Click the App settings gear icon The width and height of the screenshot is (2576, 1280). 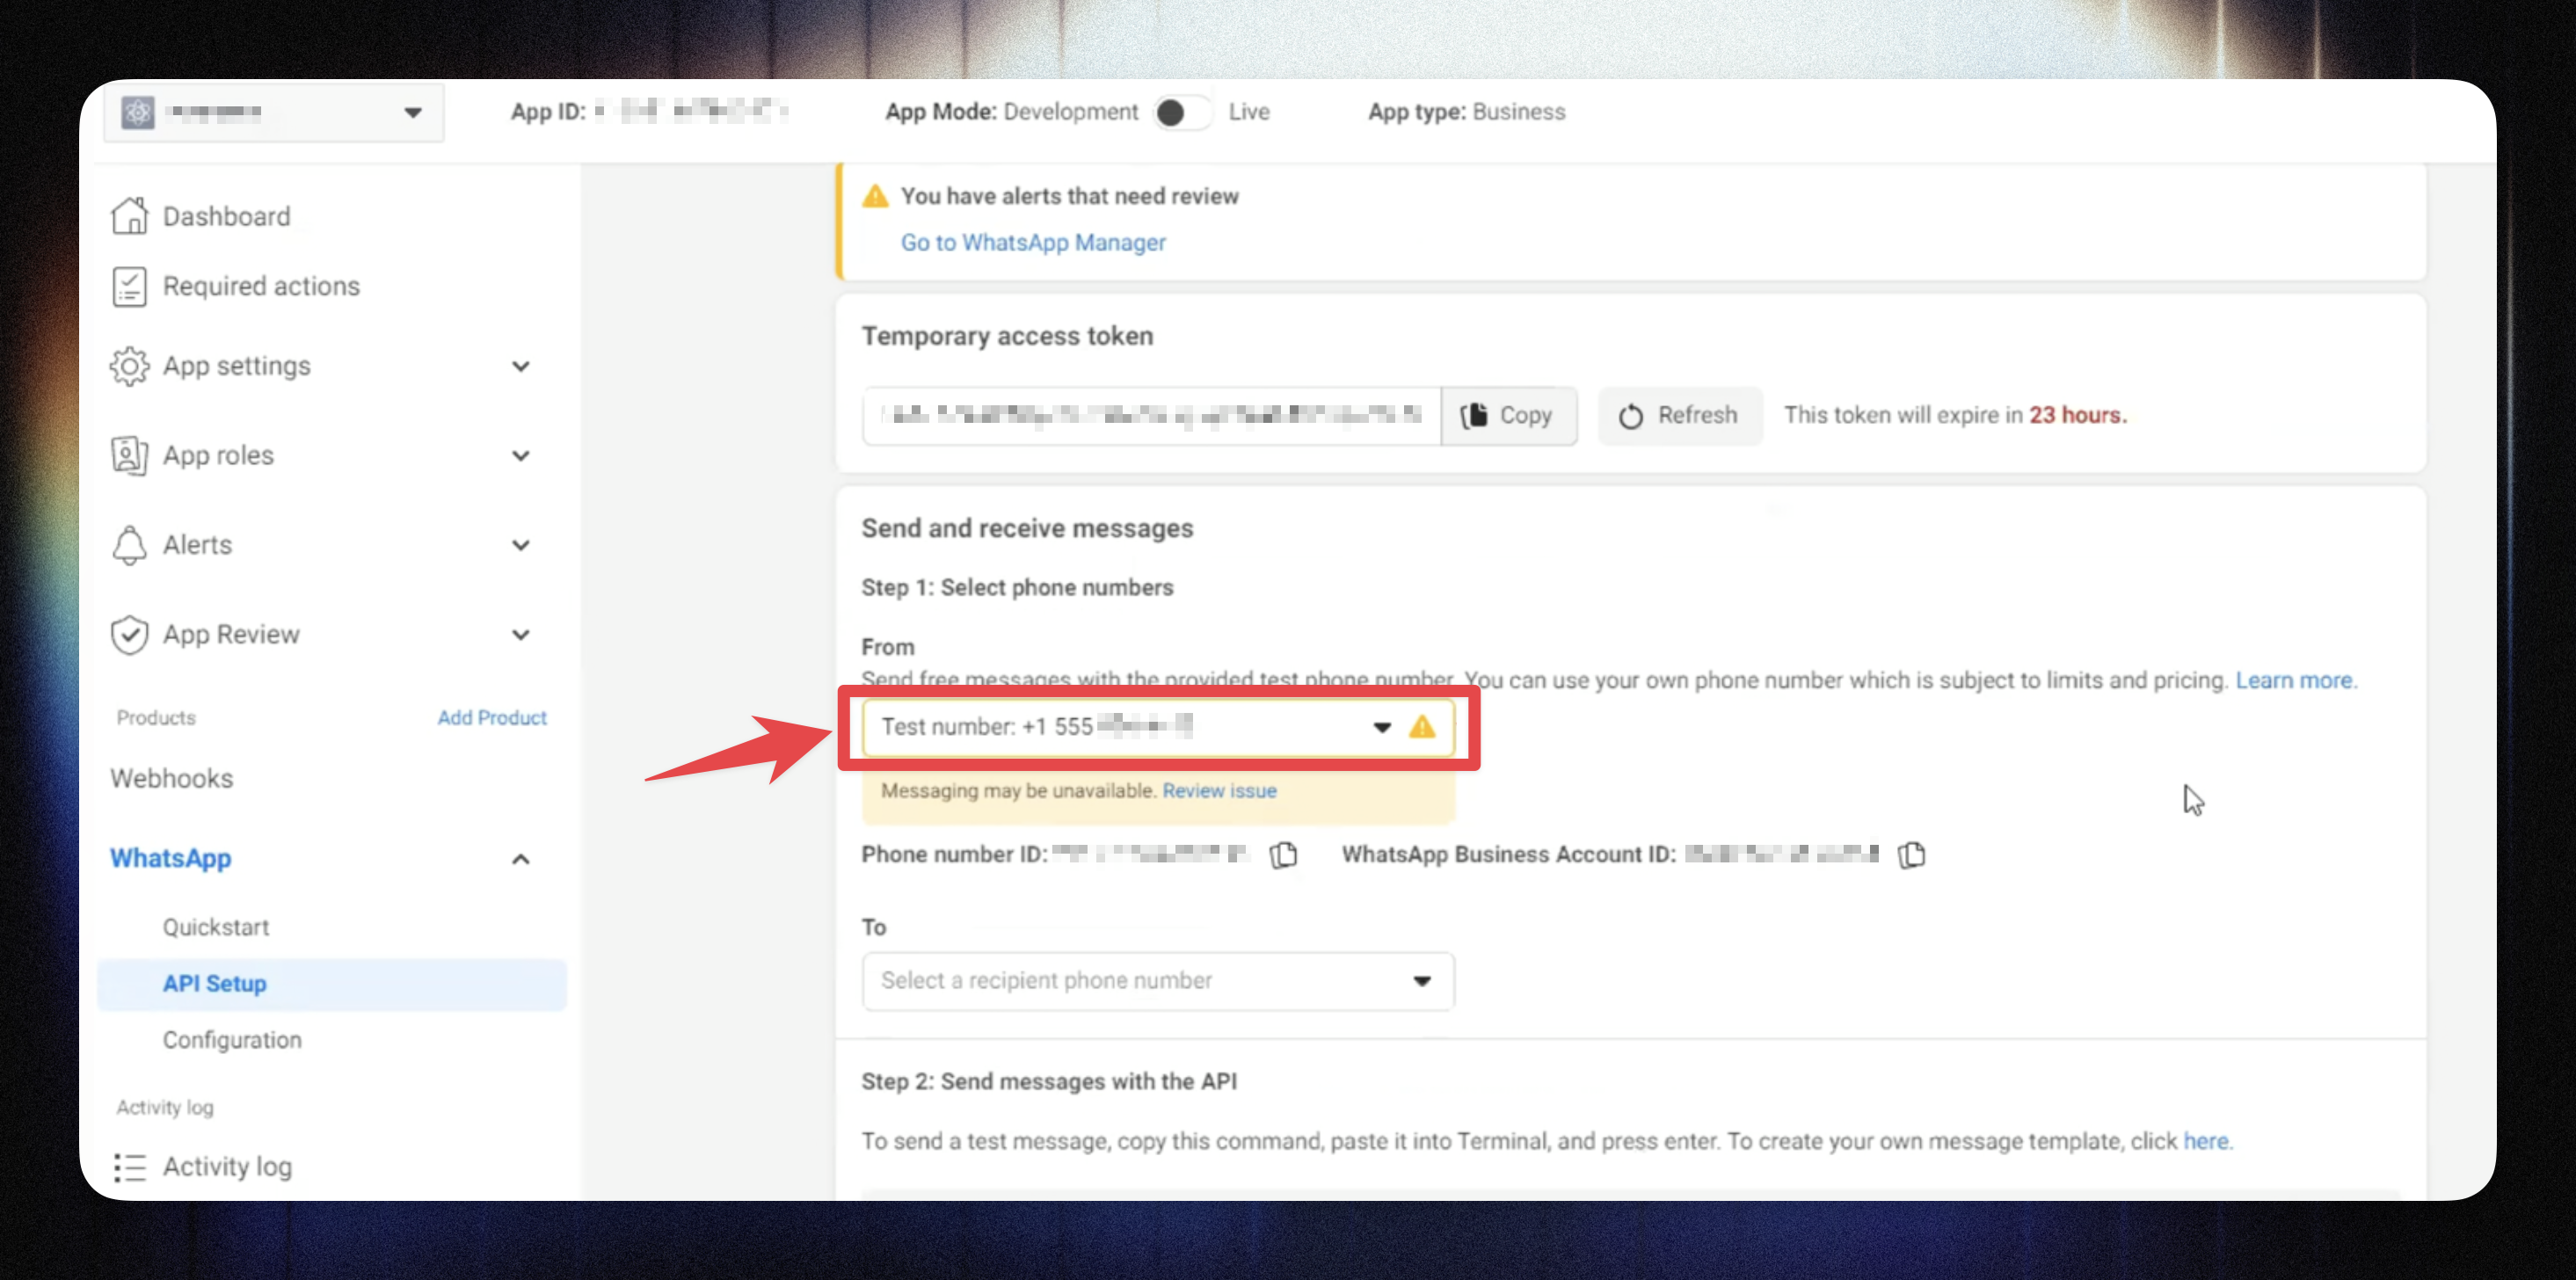click(129, 366)
